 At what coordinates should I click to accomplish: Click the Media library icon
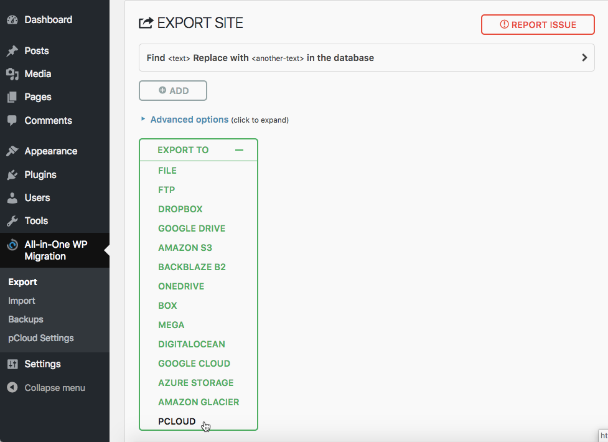pyautogui.click(x=12, y=74)
